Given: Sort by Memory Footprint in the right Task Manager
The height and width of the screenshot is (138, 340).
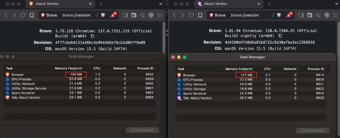Looking at the screenshot, I should click(x=239, y=69).
